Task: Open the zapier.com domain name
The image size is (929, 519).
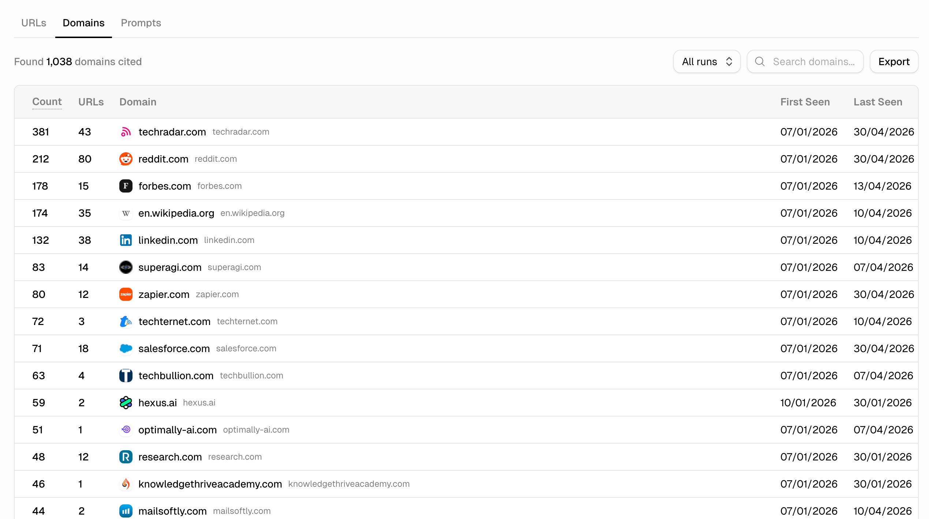Action: tap(164, 294)
